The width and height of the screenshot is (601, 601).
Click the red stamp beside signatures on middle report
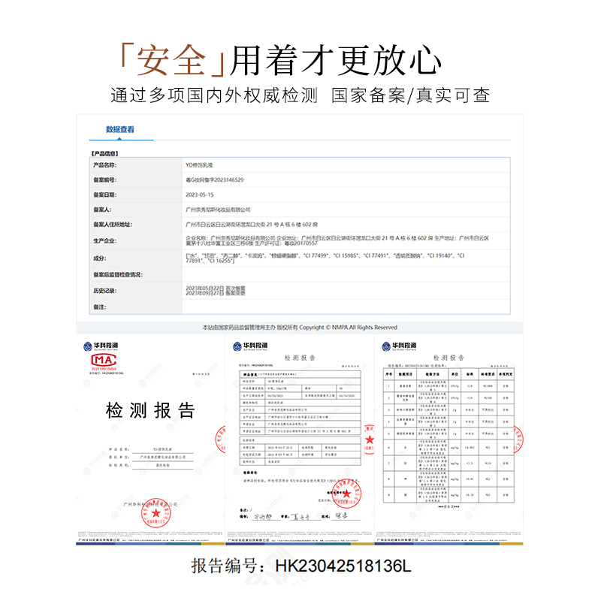click(346, 494)
